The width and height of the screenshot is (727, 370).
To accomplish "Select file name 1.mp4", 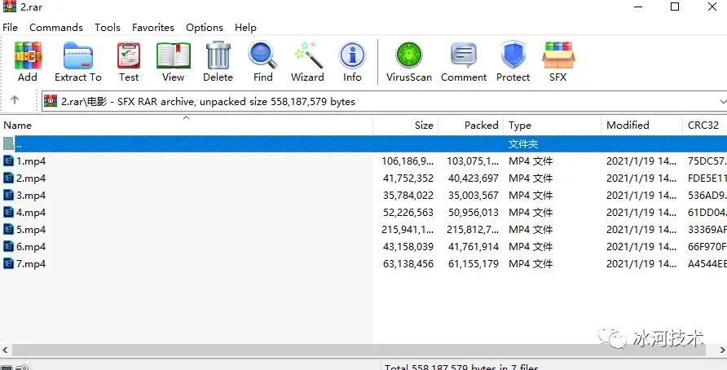I will click(x=31, y=161).
